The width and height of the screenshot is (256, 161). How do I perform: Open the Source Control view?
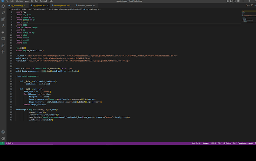[3, 52]
